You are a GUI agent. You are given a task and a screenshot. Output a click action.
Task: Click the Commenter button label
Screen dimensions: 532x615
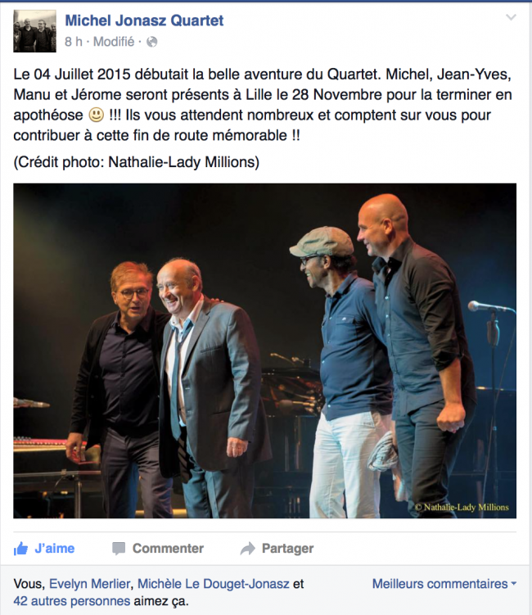click(x=168, y=549)
